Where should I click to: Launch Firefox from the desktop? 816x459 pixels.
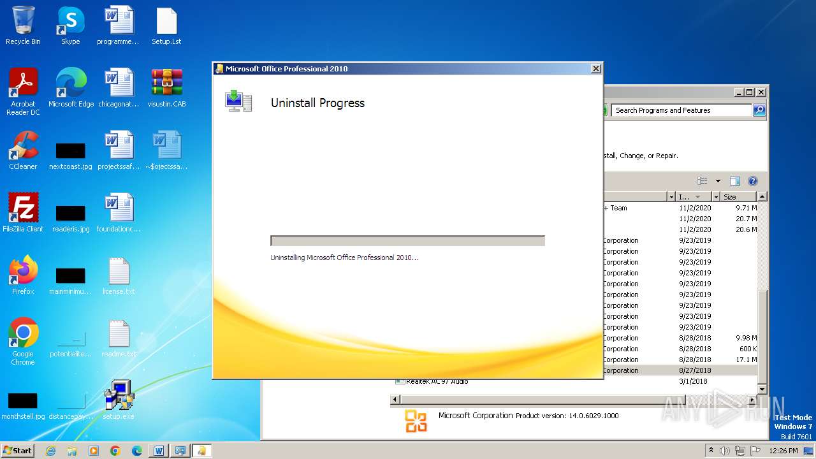tap(23, 275)
